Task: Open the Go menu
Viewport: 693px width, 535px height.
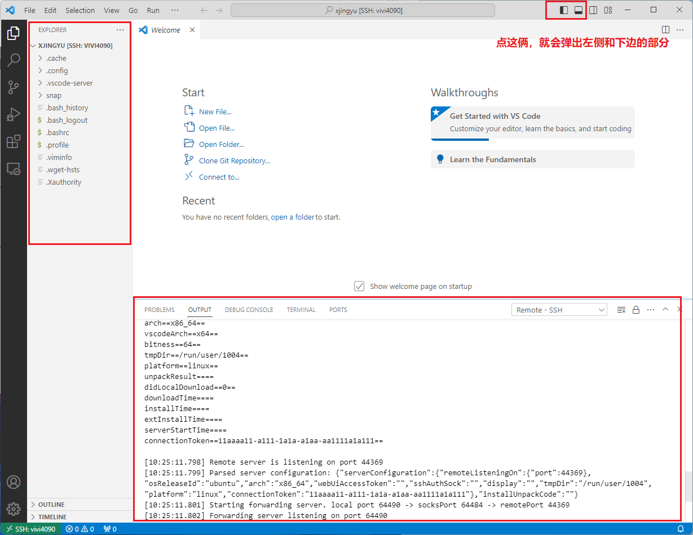Action: coord(133,10)
